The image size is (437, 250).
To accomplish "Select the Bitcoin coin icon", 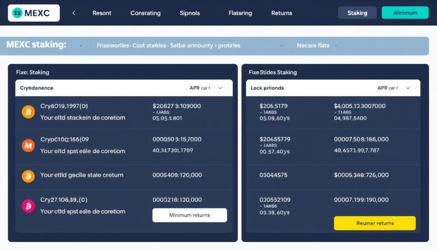I will click(27, 111).
